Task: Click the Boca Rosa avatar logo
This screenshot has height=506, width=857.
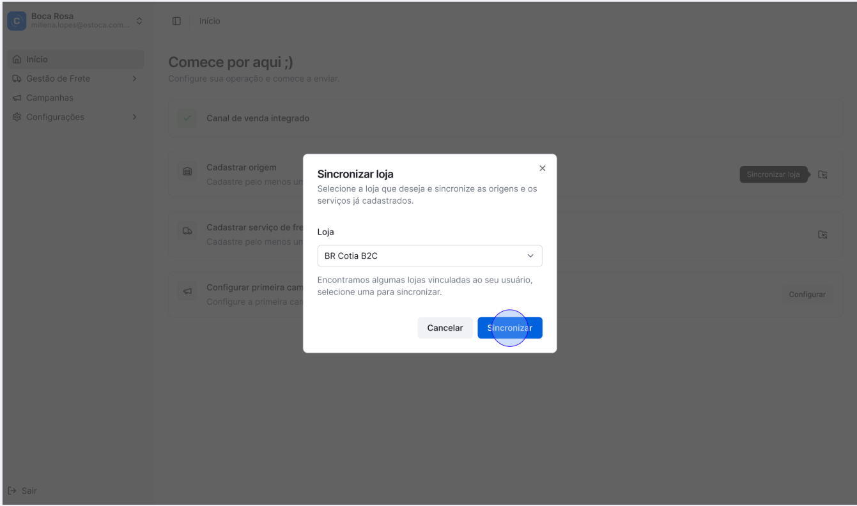Action: (17, 20)
